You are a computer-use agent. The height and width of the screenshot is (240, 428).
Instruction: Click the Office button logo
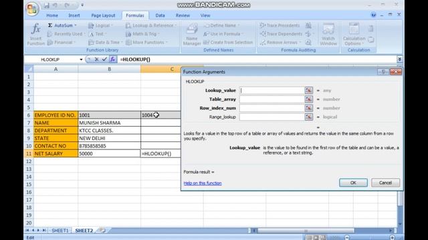pyautogui.click(x=32, y=9)
